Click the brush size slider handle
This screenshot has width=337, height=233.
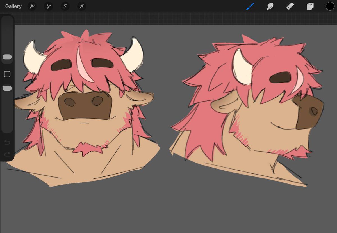click(7, 57)
